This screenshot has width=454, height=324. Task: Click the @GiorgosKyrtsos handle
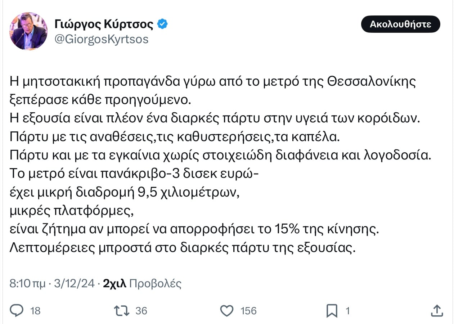(101, 39)
